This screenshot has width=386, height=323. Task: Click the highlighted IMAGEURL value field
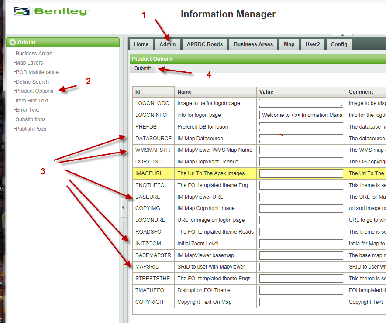coord(301,173)
